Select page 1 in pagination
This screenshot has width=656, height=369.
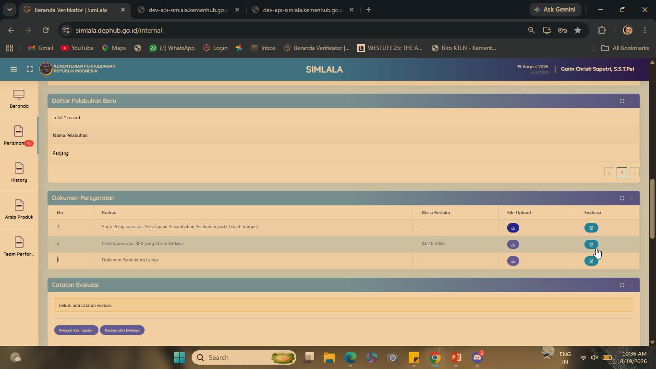coord(621,172)
